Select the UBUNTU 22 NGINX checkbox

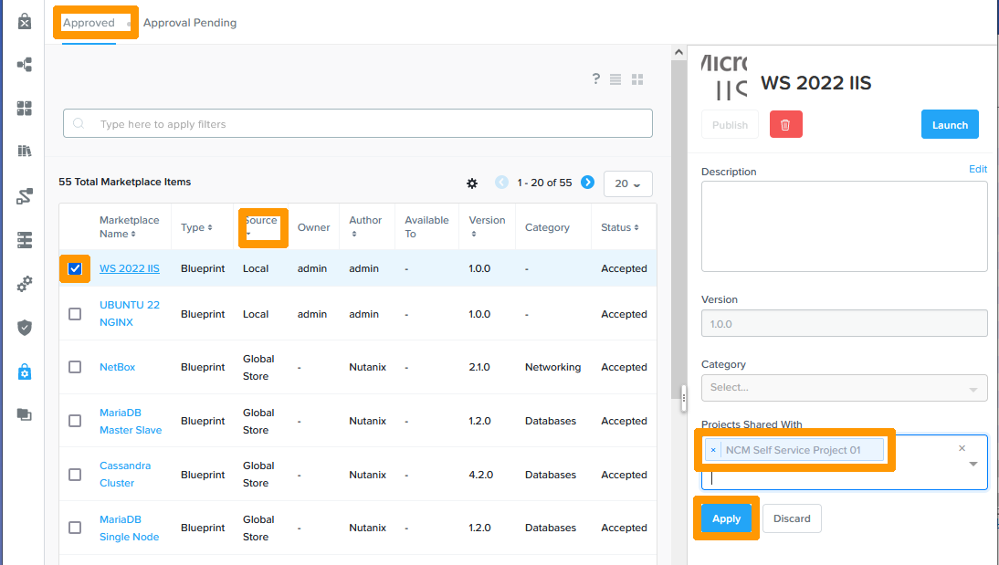75,314
